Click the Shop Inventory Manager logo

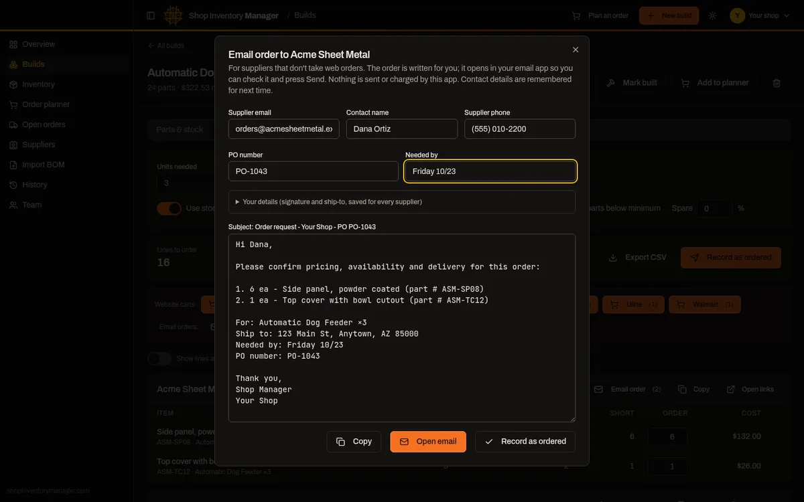pyautogui.click(x=174, y=15)
